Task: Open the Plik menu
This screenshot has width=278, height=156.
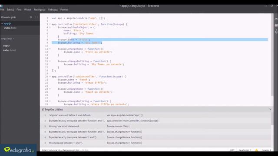Action: coord(2,10)
